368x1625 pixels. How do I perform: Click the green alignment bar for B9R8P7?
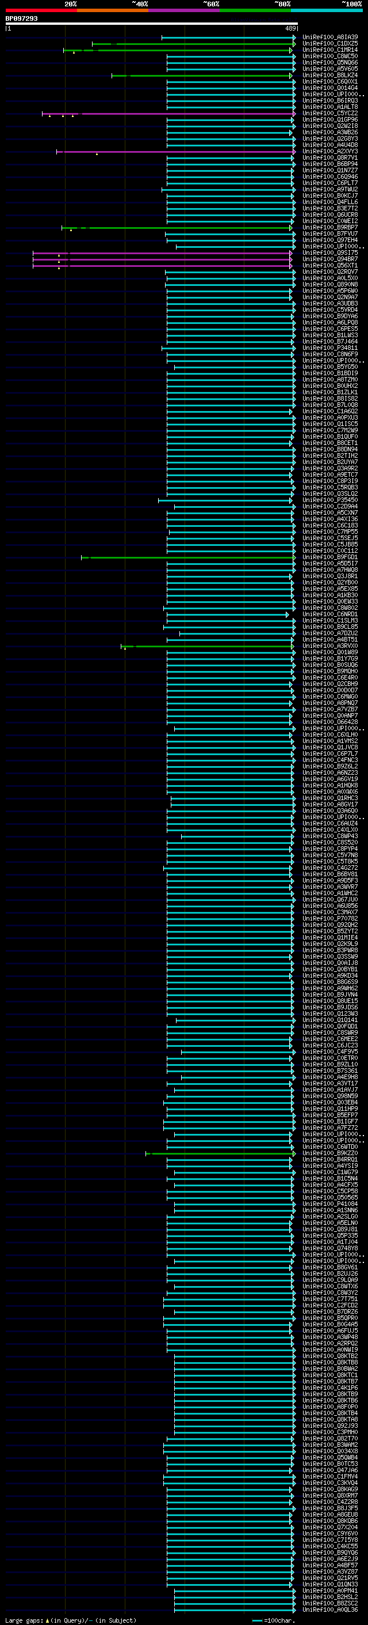(x=177, y=228)
